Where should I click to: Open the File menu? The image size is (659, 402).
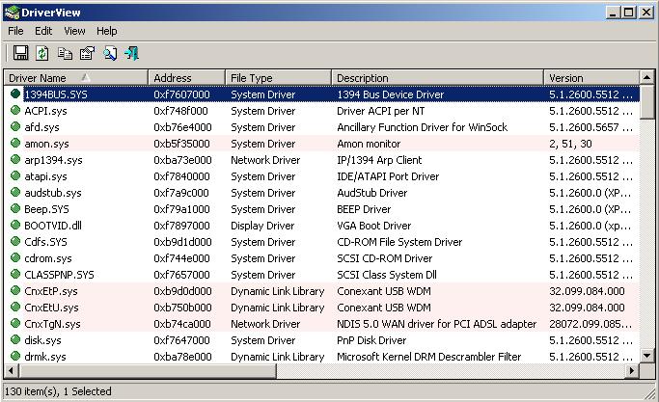coord(15,31)
